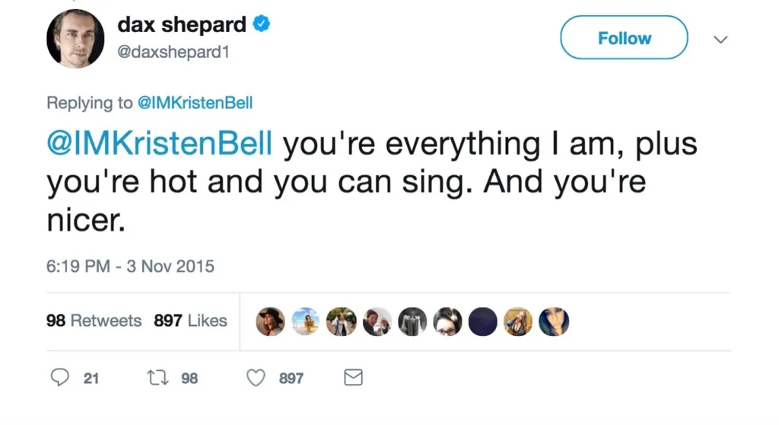The width and height of the screenshot is (779, 425).
Task: Open the @IMKristenBell mention in tweet text
Action: [x=159, y=145]
